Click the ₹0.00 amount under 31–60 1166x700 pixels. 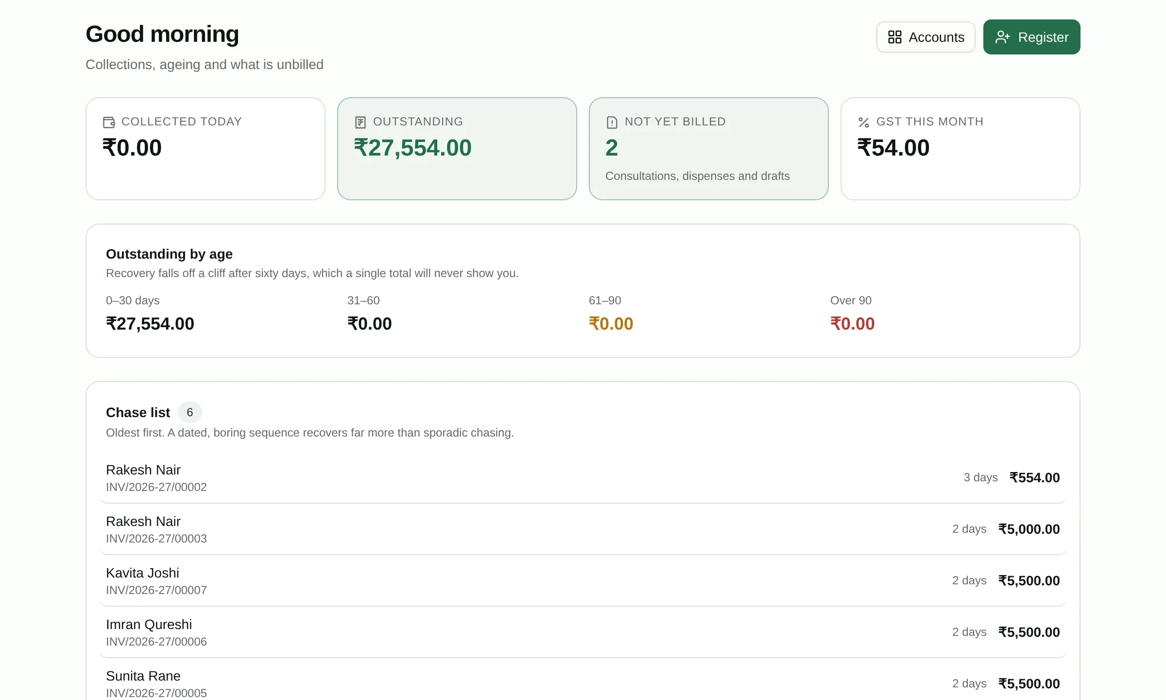(x=369, y=324)
